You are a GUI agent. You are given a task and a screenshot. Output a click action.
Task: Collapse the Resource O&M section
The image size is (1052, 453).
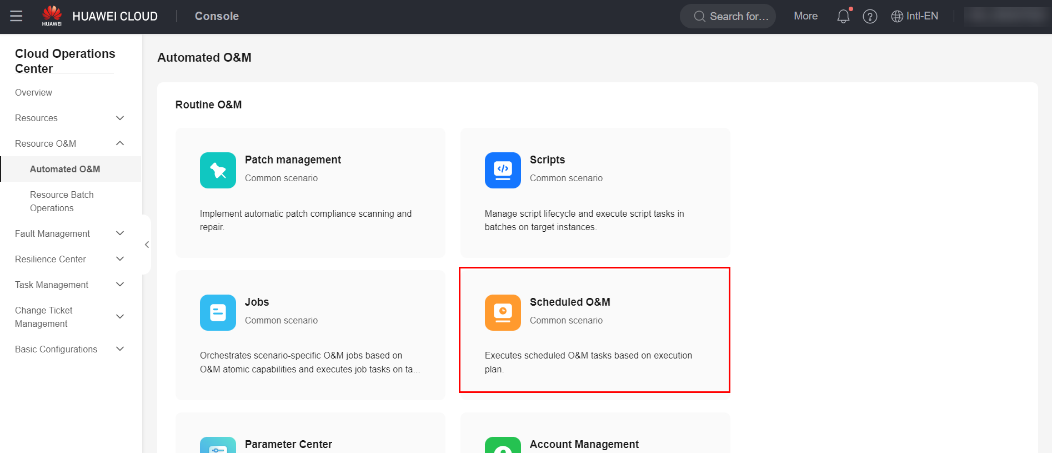[119, 143]
